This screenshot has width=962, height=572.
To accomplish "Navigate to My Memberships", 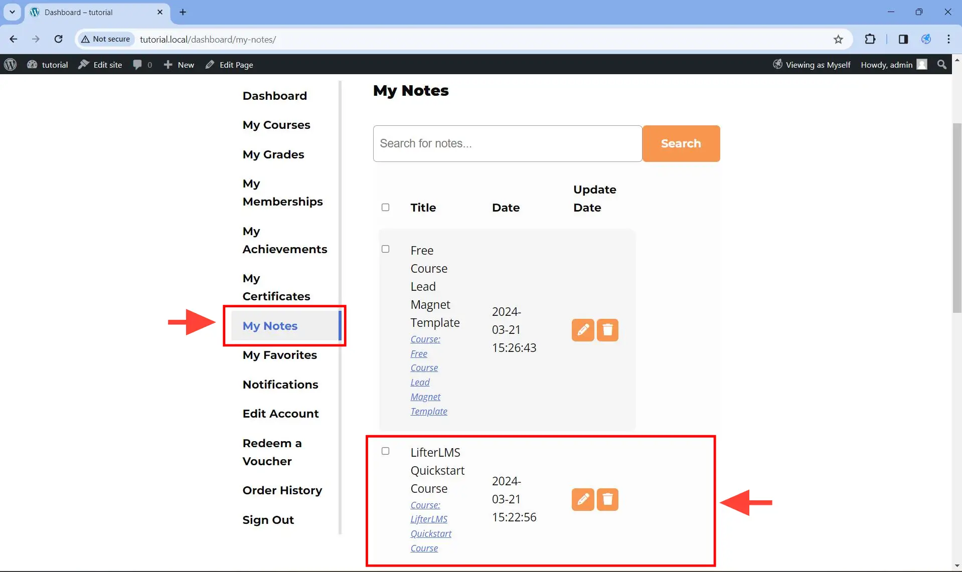I will coord(283,193).
